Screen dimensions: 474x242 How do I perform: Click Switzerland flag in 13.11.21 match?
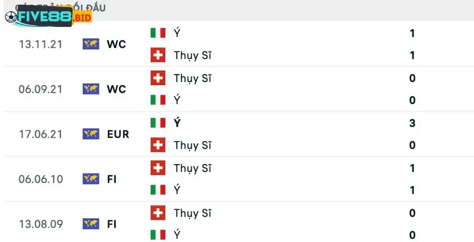pyautogui.click(x=158, y=55)
